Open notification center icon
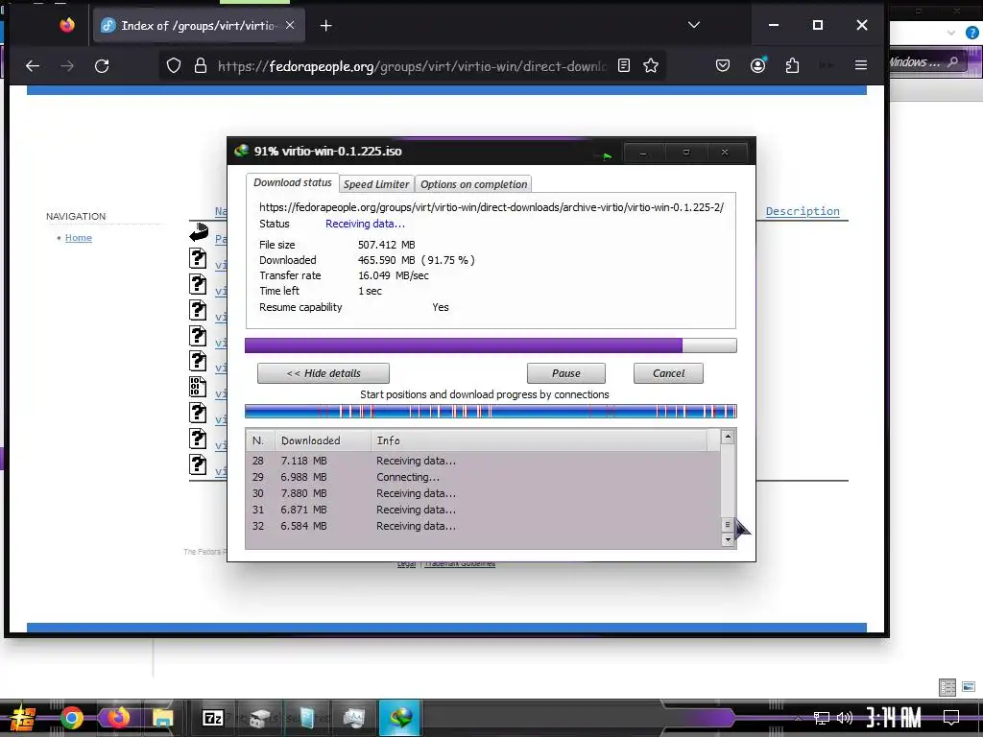 [x=951, y=717]
